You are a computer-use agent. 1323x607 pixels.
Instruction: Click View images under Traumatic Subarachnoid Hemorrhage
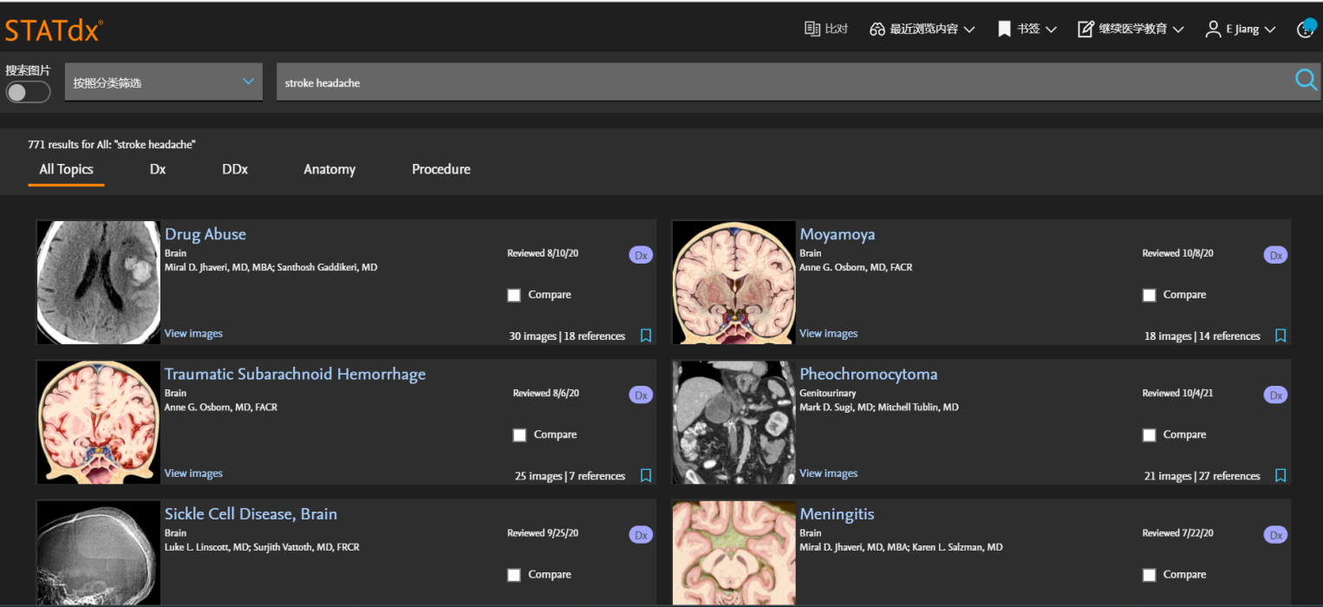tap(193, 473)
